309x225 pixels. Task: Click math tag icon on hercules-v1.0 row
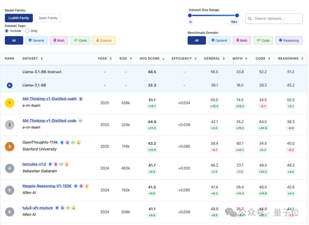pos(56,164)
